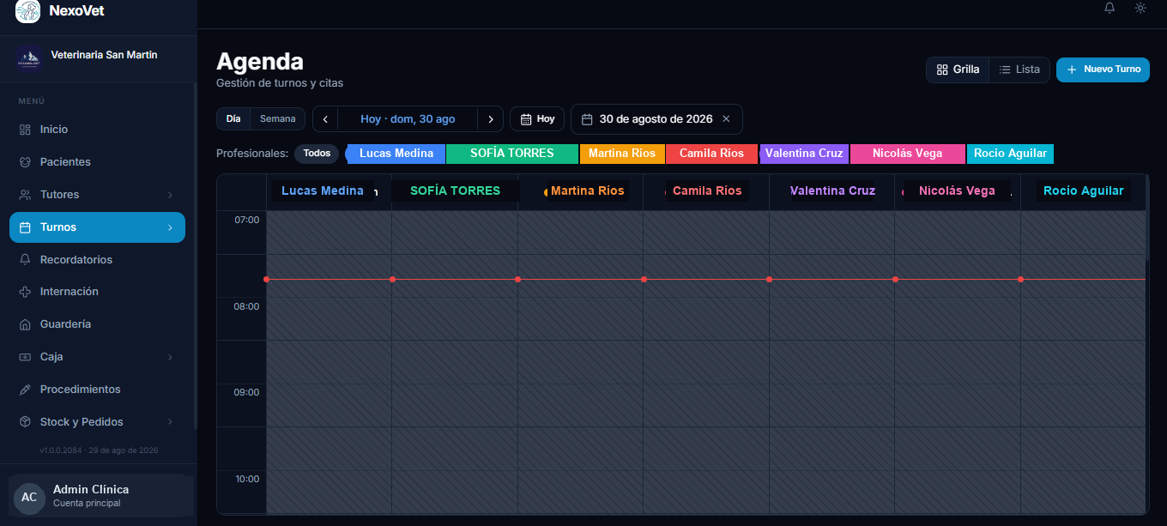Open Tutores in the sidebar
Screen dimensions: 1167x526
point(97,195)
